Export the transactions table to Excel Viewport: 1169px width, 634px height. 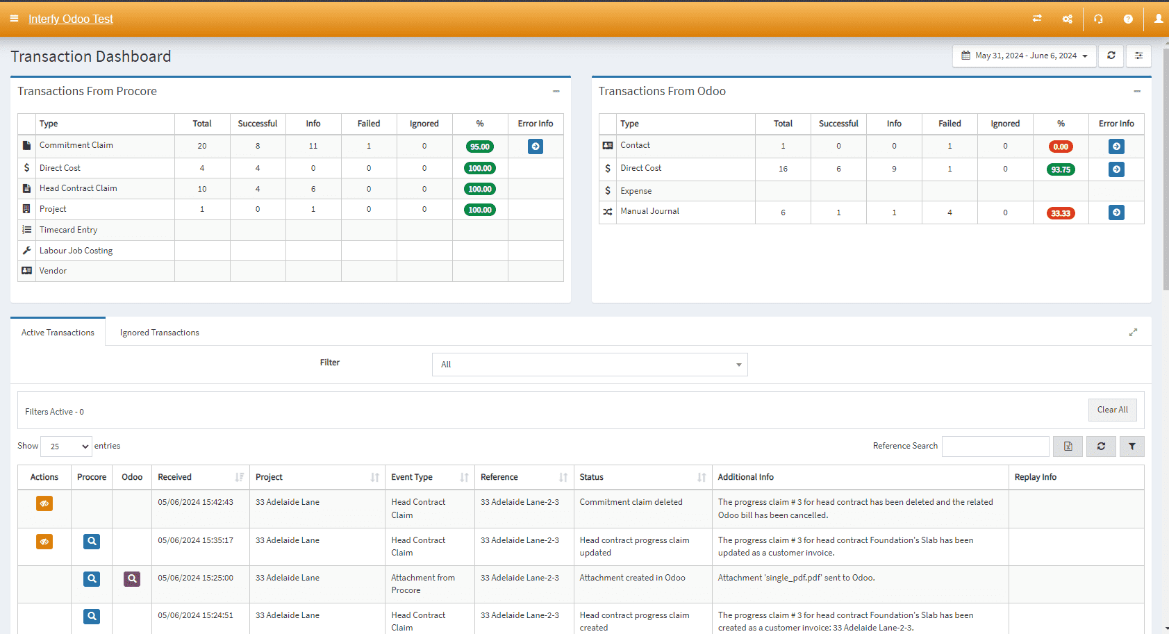pyautogui.click(x=1068, y=446)
